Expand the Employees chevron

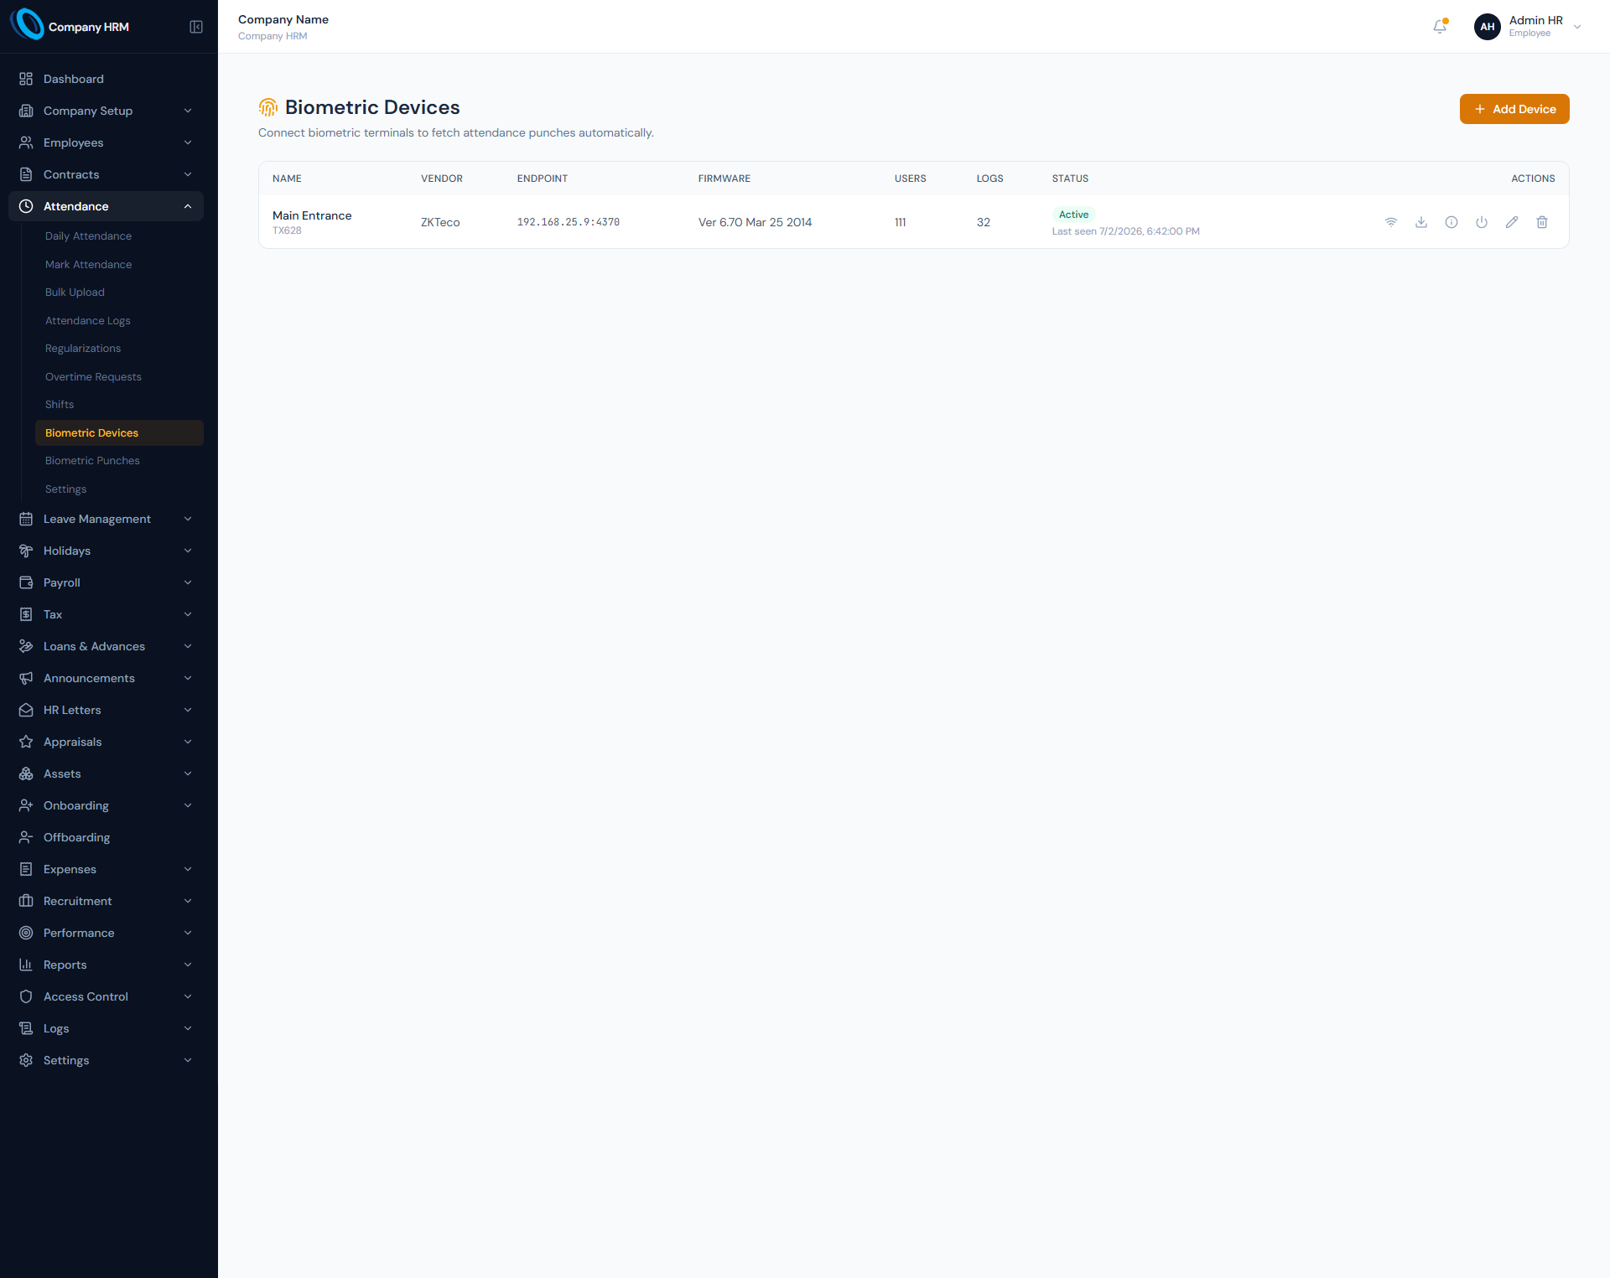[188, 142]
